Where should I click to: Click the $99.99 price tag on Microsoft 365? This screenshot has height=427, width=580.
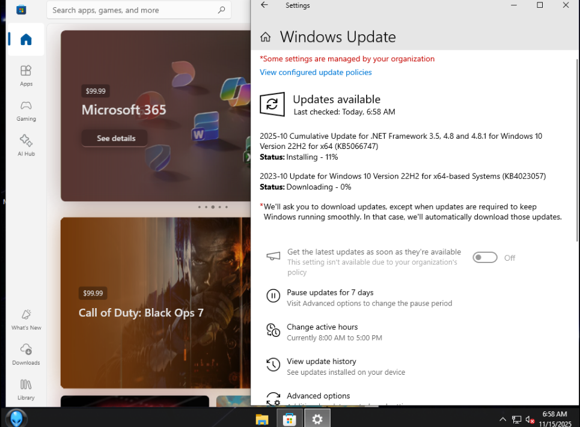(96, 91)
